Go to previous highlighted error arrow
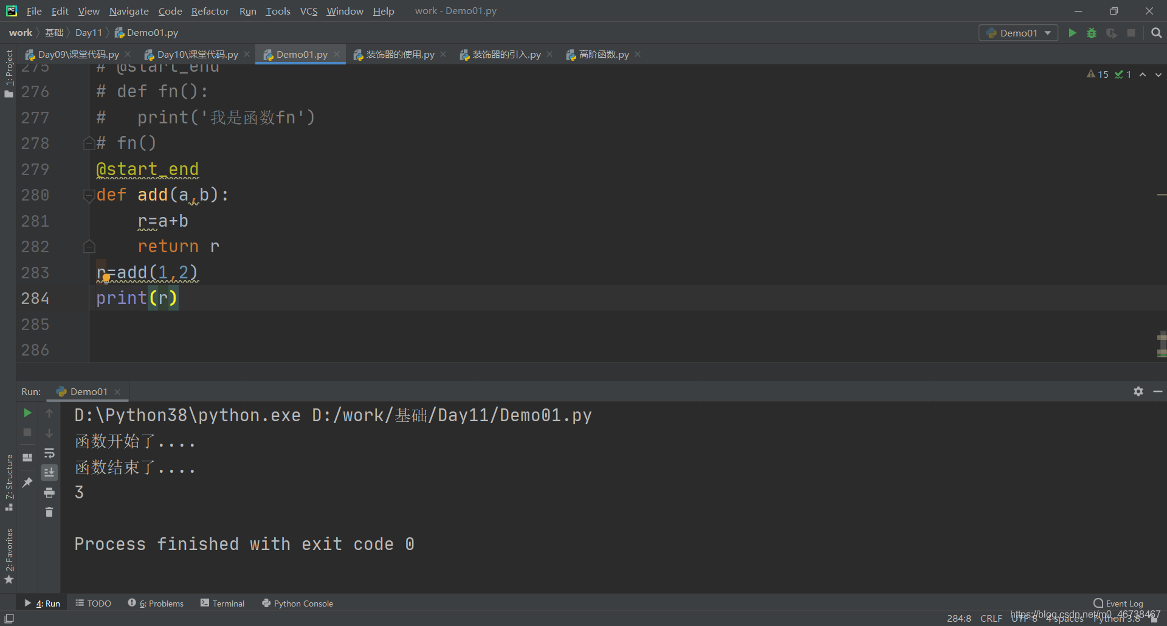The image size is (1167, 626). coord(1143,74)
